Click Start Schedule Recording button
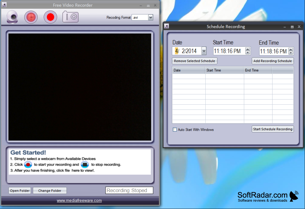This screenshot has width=305, height=209. [273, 129]
